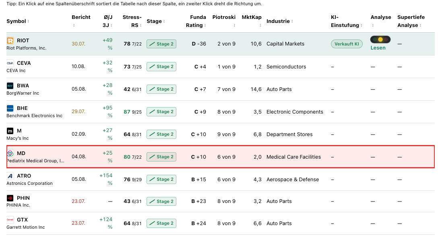Click the company name BorgWarner Inc
This screenshot has width=438, height=236.
click(x=23, y=93)
